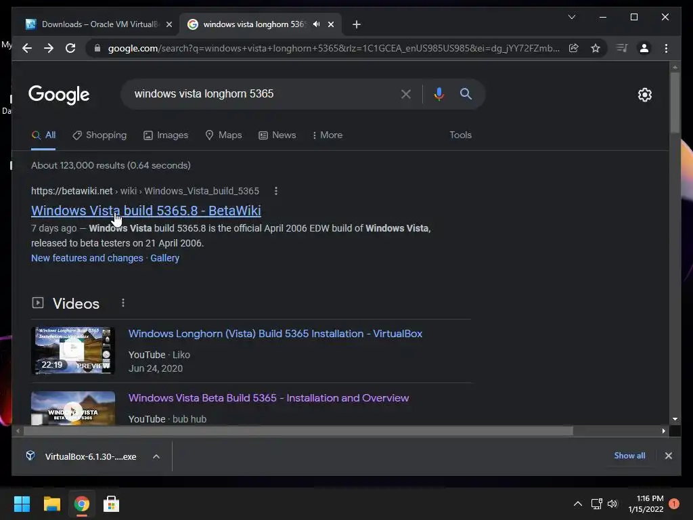Open Windows Vista build 5365.8 BetaWiki link
This screenshot has height=520, width=693.
pyautogui.click(x=146, y=211)
